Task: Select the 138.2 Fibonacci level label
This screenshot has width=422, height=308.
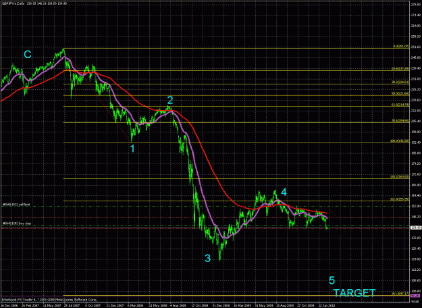Action: tap(400, 177)
